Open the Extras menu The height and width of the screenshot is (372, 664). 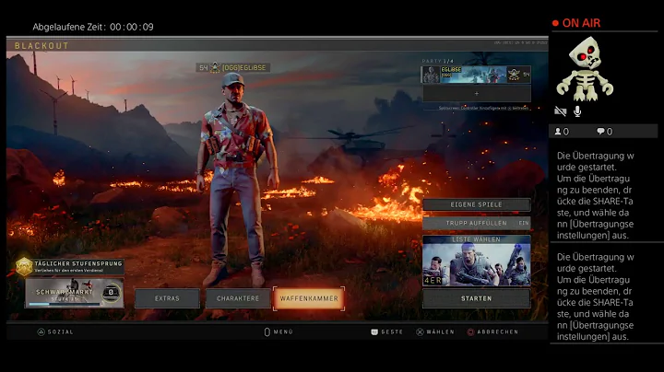click(167, 298)
